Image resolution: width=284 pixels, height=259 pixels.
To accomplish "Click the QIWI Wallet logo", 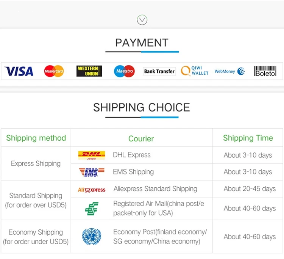I will pos(195,71).
